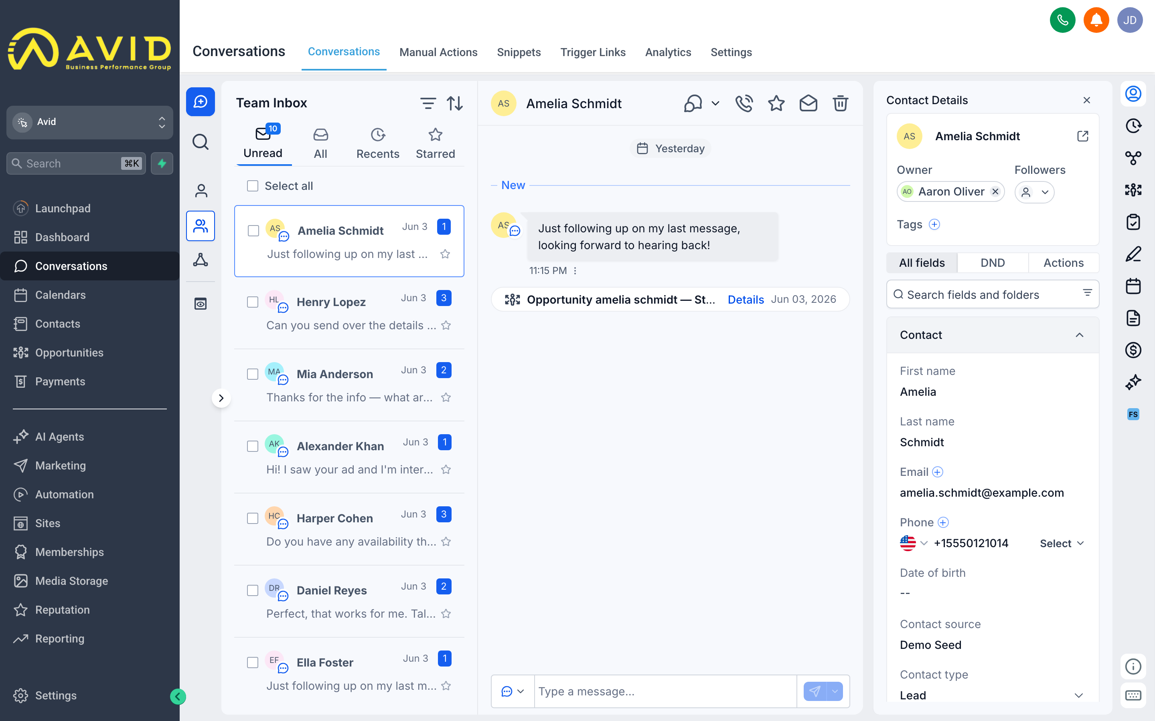The image size is (1155, 721).
Task: Click the sidebar Search box
Action: coord(76,163)
